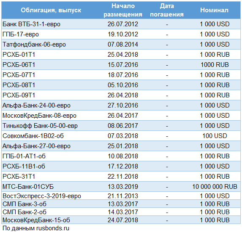Select the date 10.08.2018
This screenshot has height=232, width=242.
pos(123,156)
